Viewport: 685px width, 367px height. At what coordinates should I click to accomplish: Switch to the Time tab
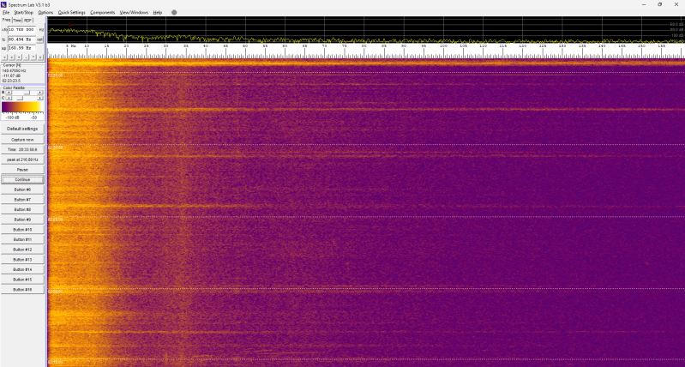click(17, 21)
